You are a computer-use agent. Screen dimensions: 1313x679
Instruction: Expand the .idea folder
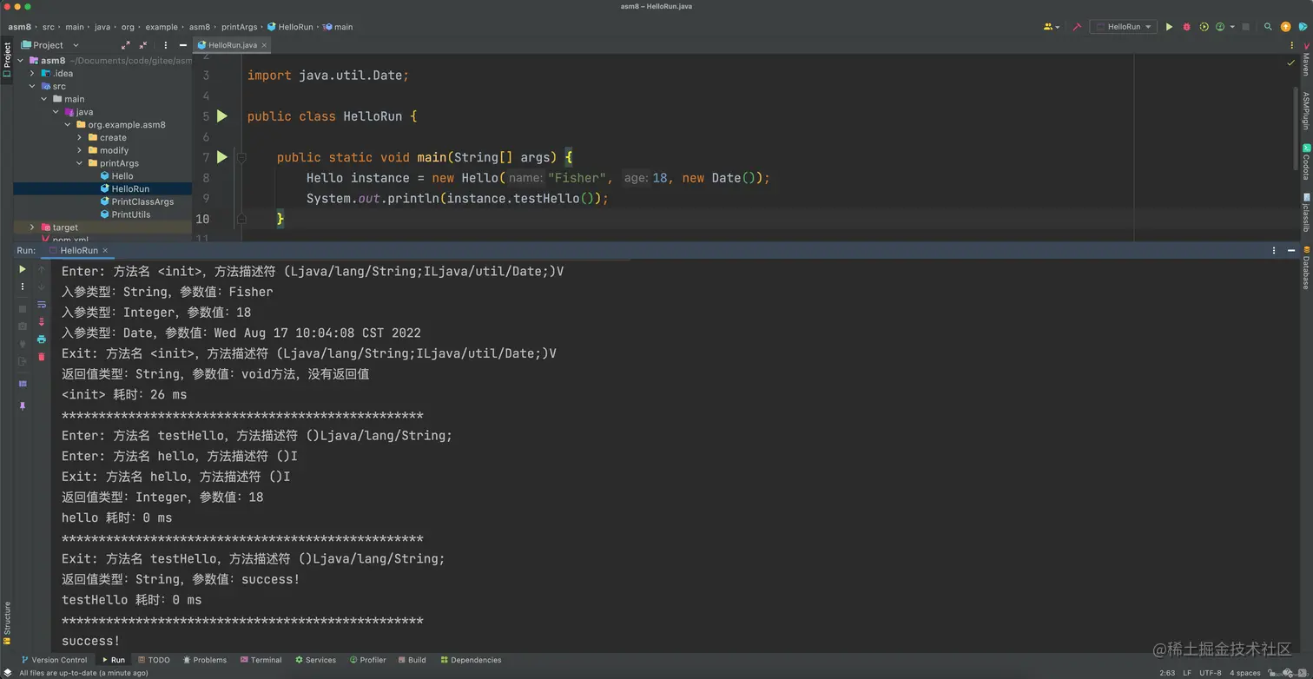(x=32, y=74)
